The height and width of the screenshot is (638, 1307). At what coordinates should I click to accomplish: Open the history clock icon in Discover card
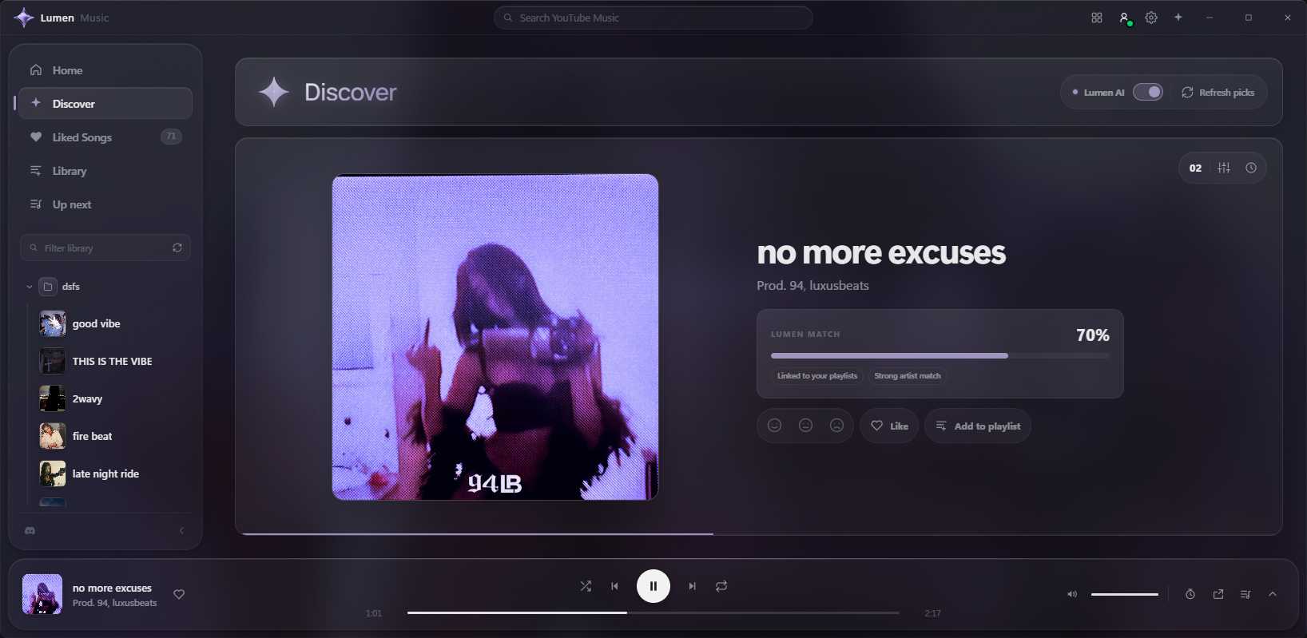[x=1251, y=168]
